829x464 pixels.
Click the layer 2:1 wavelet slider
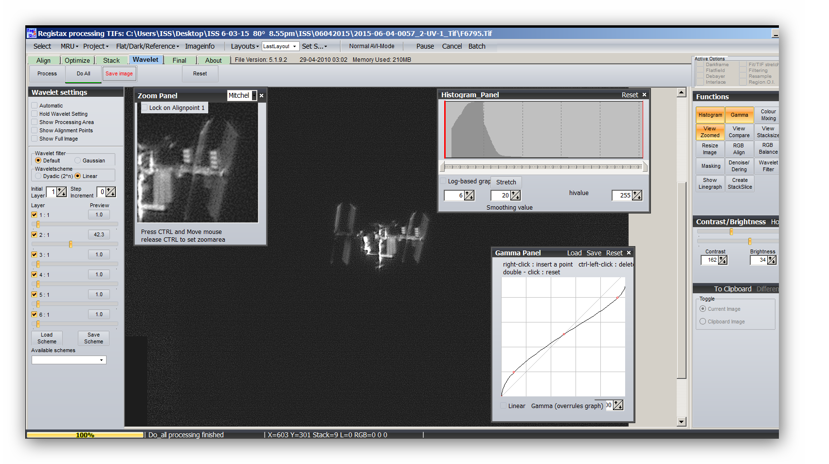71,244
